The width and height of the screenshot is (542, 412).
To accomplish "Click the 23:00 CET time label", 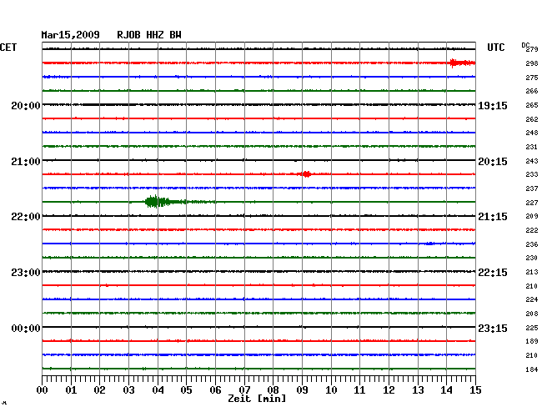I will point(26,273).
